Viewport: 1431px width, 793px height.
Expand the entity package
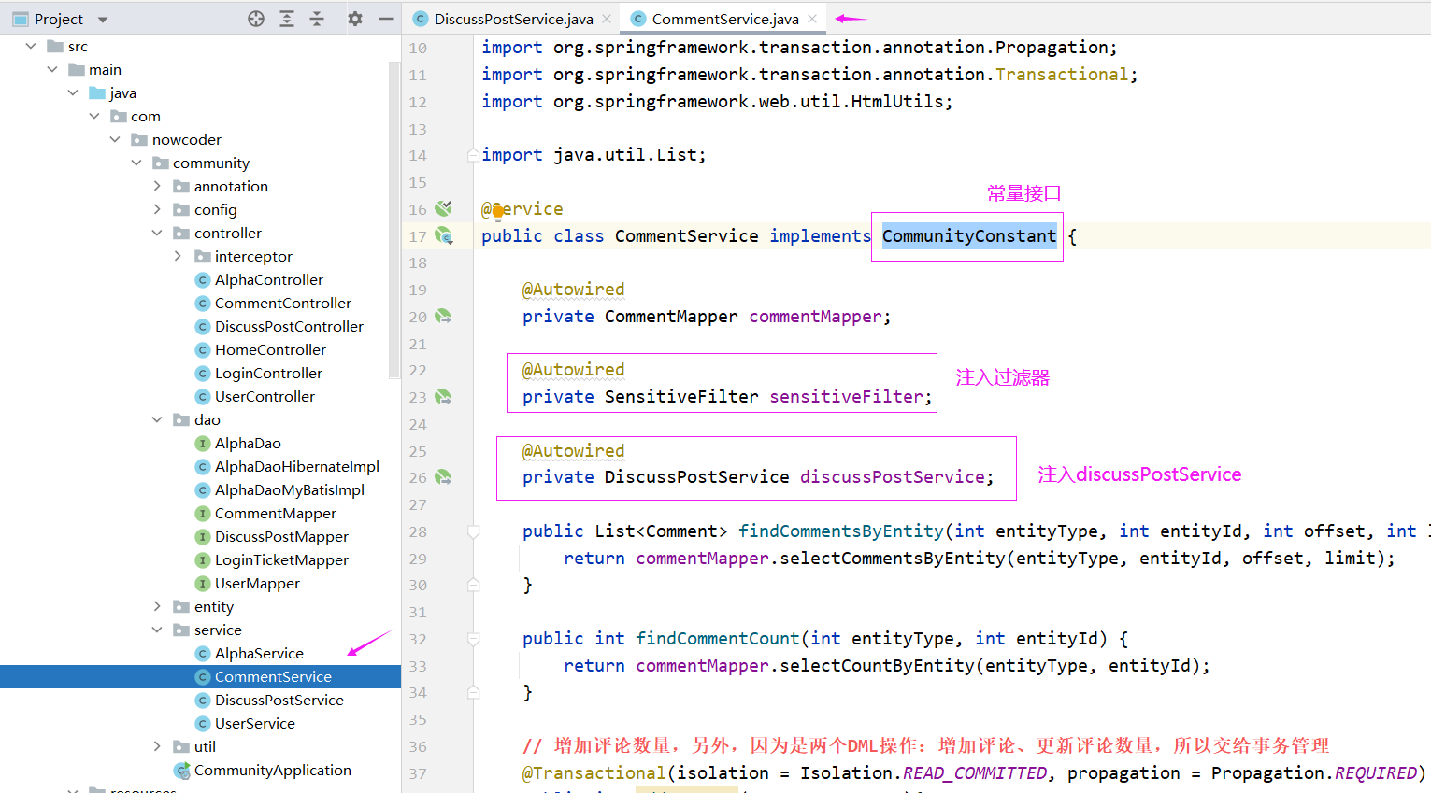157,606
